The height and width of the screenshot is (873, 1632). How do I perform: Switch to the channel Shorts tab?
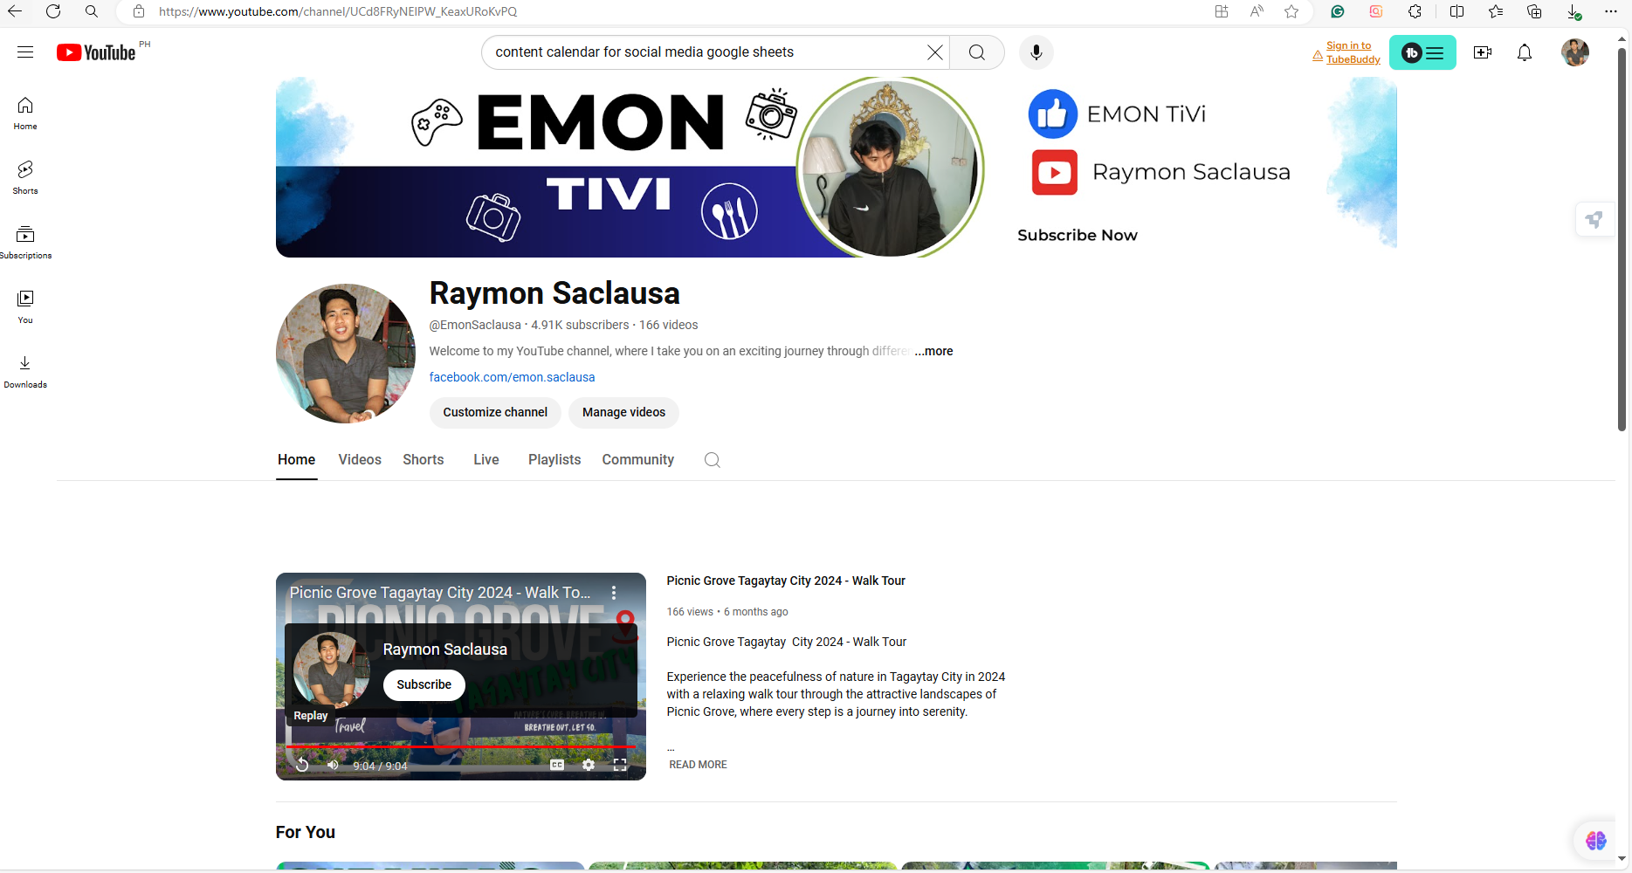(x=423, y=460)
